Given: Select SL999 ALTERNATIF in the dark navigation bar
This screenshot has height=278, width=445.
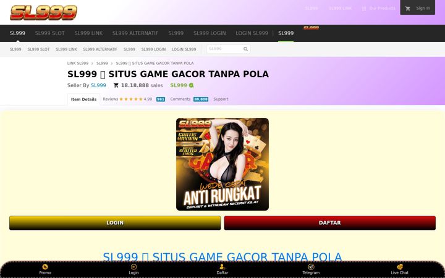Looking at the screenshot, I should pos(135,33).
